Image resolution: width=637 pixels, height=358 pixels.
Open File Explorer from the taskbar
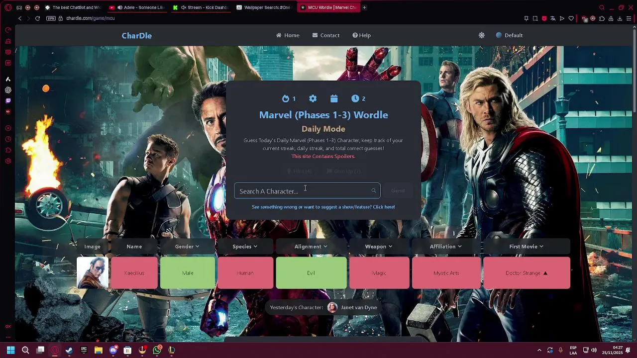[x=99, y=350]
